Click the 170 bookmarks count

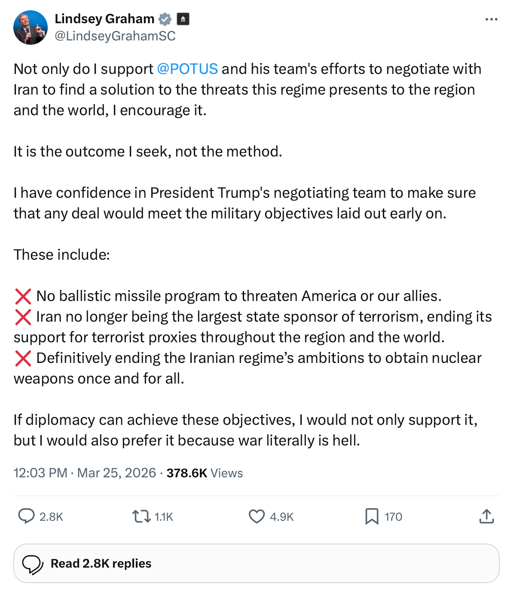tap(393, 517)
